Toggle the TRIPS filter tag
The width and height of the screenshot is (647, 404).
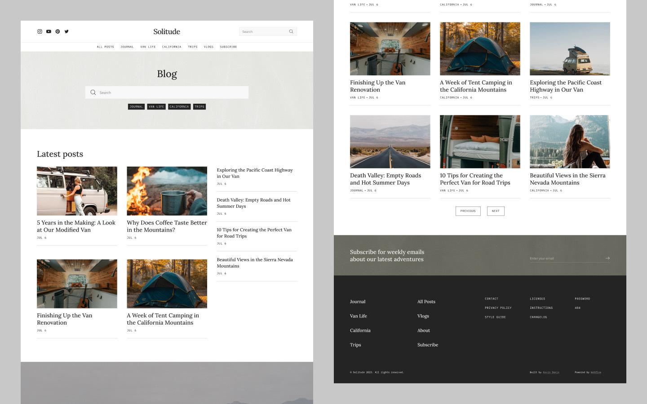point(199,106)
